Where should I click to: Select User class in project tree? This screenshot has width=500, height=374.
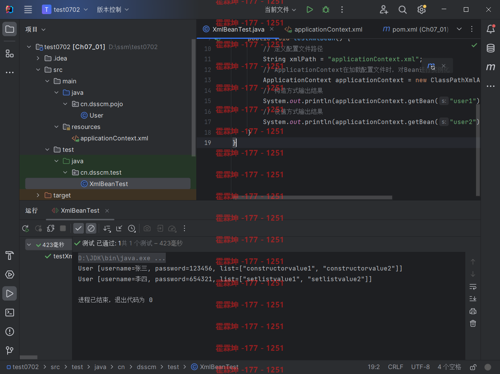pos(92,115)
